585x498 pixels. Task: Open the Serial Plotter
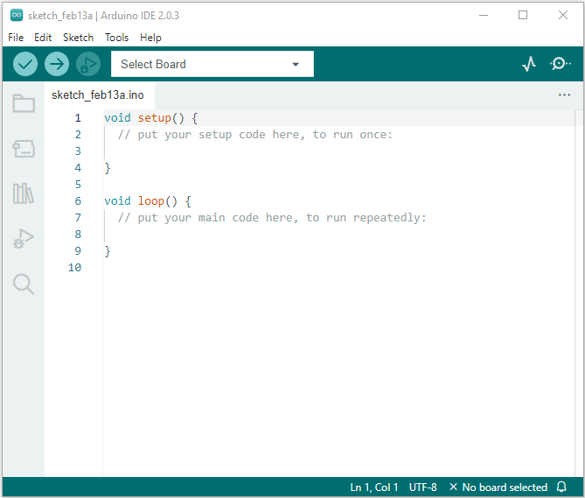(x=529, y=64)
